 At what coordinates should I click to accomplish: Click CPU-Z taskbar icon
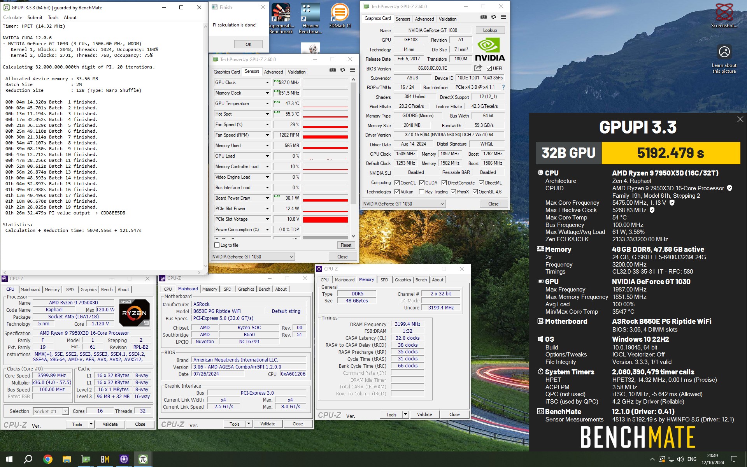[x=124, y=459]
